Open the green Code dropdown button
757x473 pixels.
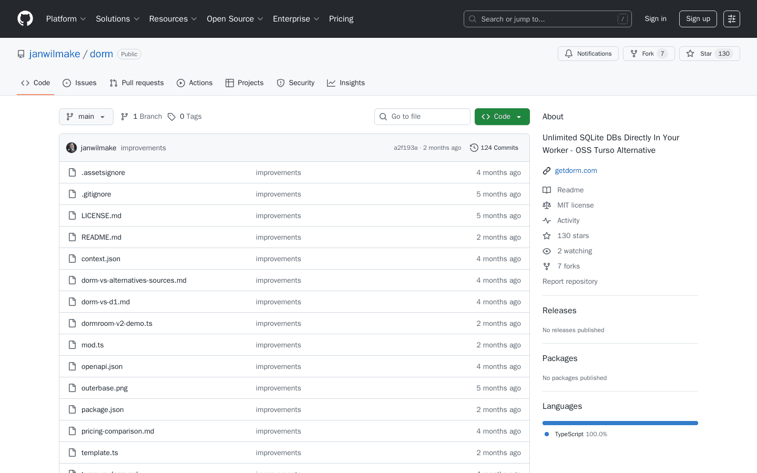pyautogui.click(x=502, y=117)
